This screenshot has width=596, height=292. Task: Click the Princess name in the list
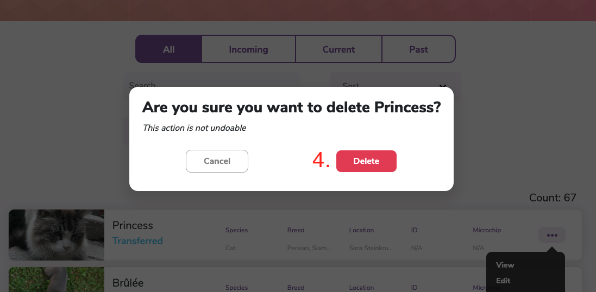pos(133,225)
